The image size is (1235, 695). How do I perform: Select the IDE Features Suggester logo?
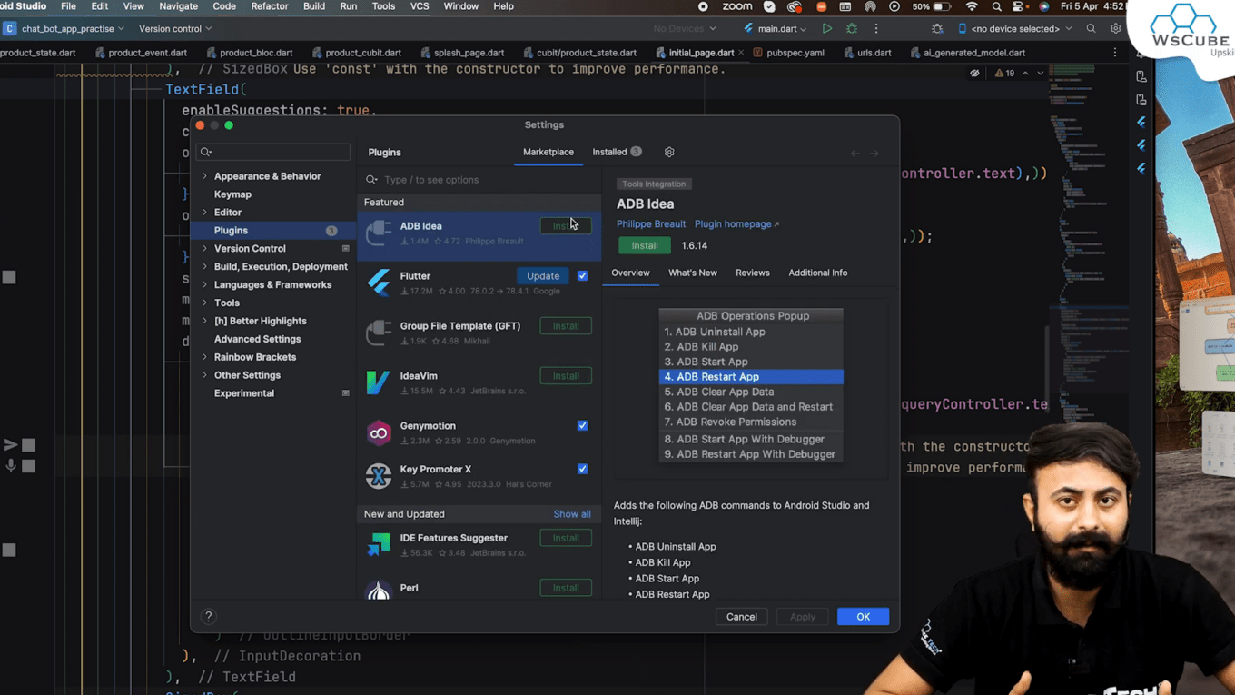379,544
